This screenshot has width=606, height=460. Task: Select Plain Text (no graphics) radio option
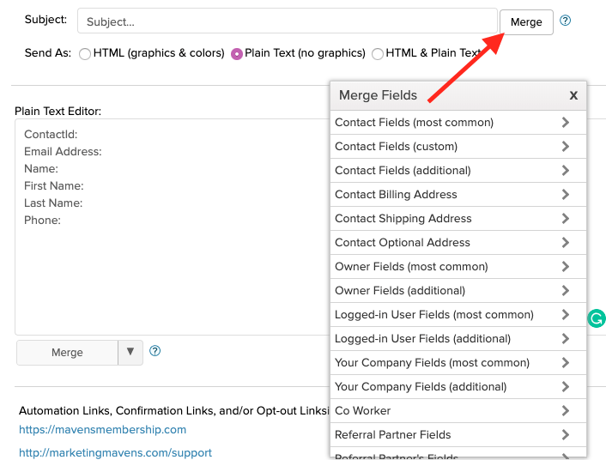click(x=237, y=53)
